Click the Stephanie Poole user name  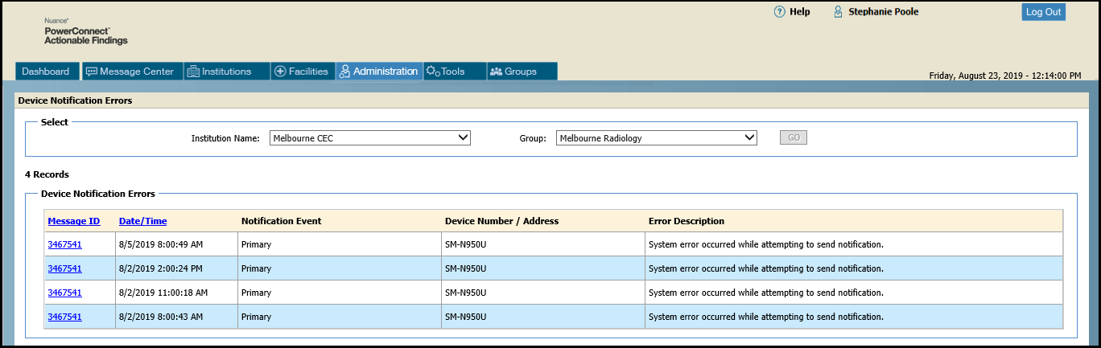point(883,12)
